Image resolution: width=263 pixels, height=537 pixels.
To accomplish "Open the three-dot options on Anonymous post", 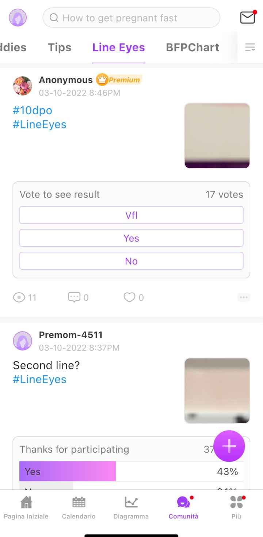I will pyautogui.click(x=244, y=297).
